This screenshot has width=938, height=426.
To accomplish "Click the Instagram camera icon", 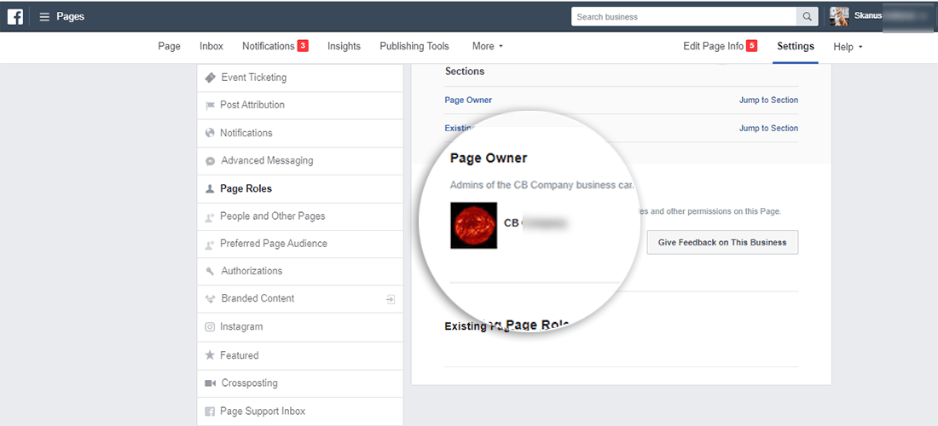I will [210, 327].
